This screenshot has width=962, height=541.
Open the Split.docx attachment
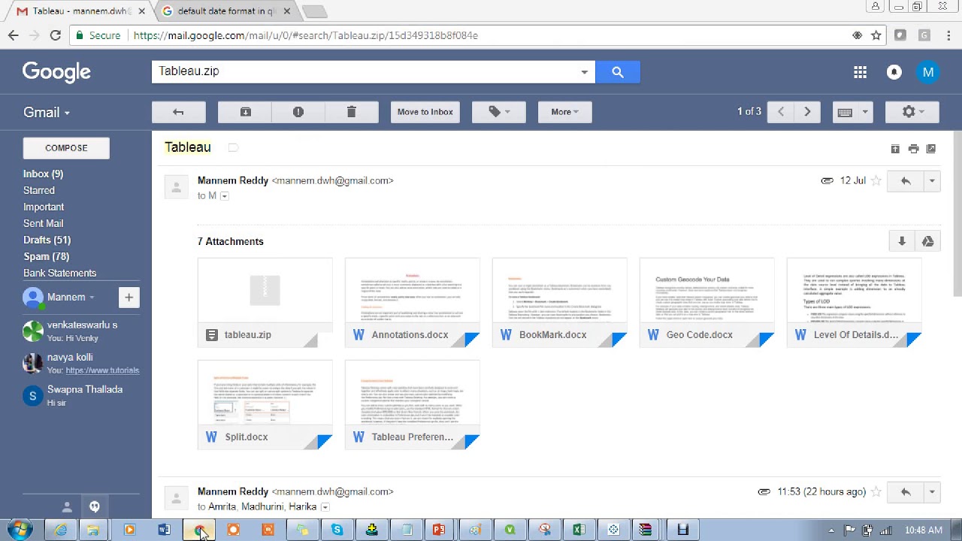point(265,404)
